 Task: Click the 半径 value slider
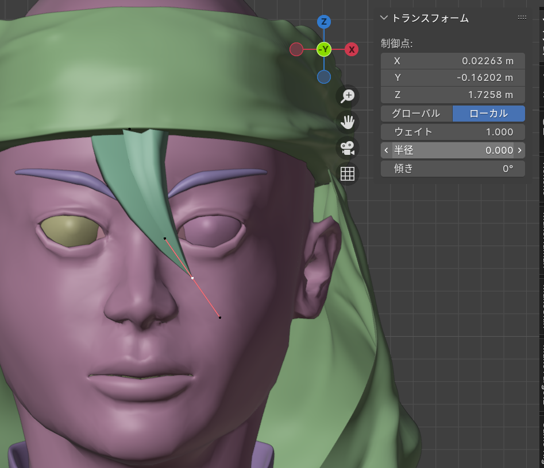[x=453, y=150]
